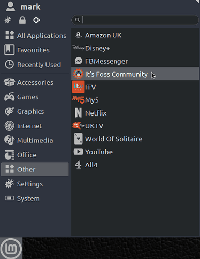Open the Amazon UK web app
The image size is (200, 259).
point(135,35)
